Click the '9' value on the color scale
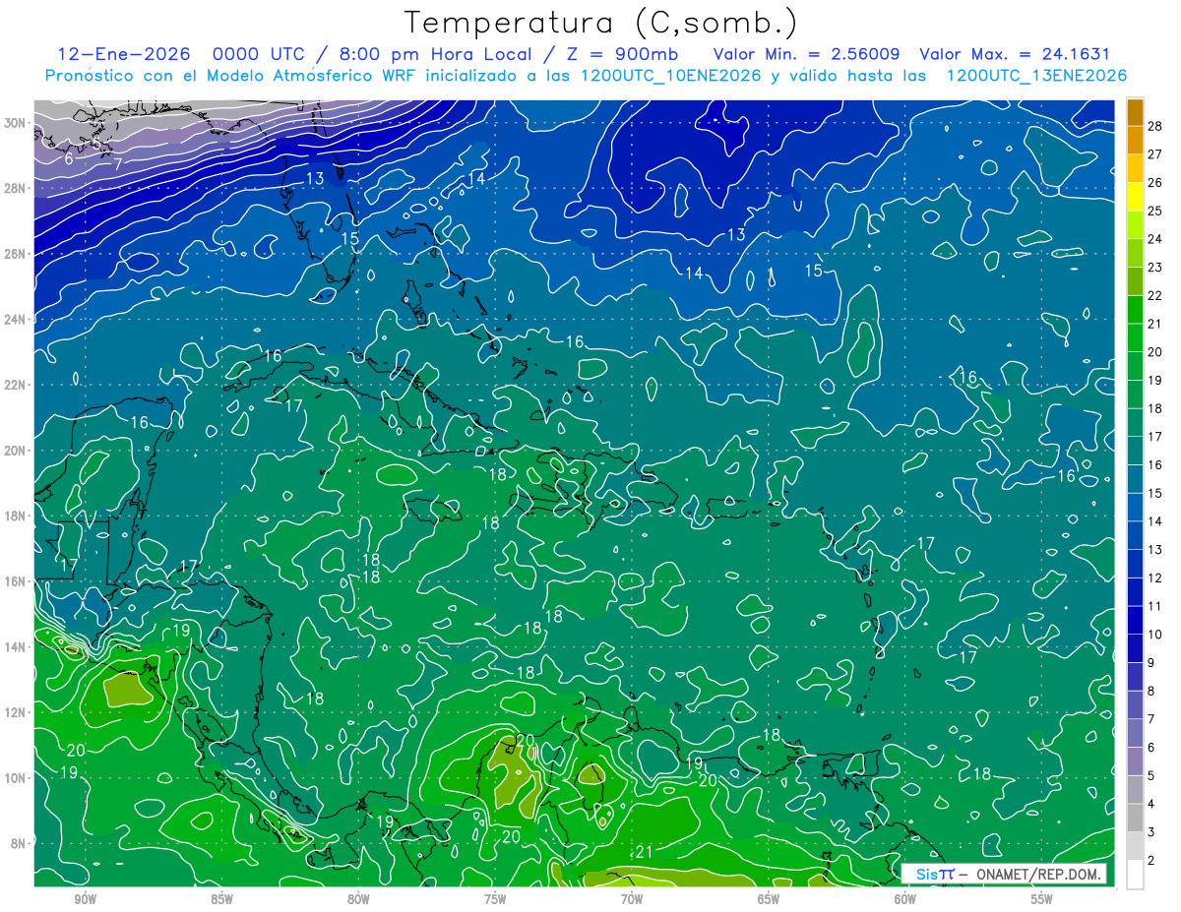Image resolution: width=1181 pixels, height=912 pixels. [1152, 662]
